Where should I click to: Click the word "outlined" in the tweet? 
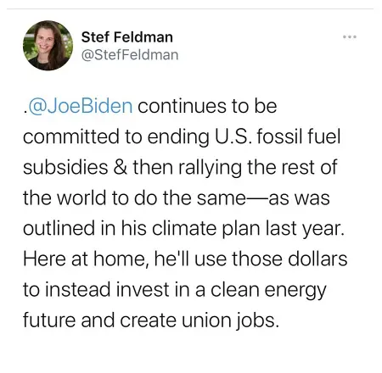pos(59,228)
